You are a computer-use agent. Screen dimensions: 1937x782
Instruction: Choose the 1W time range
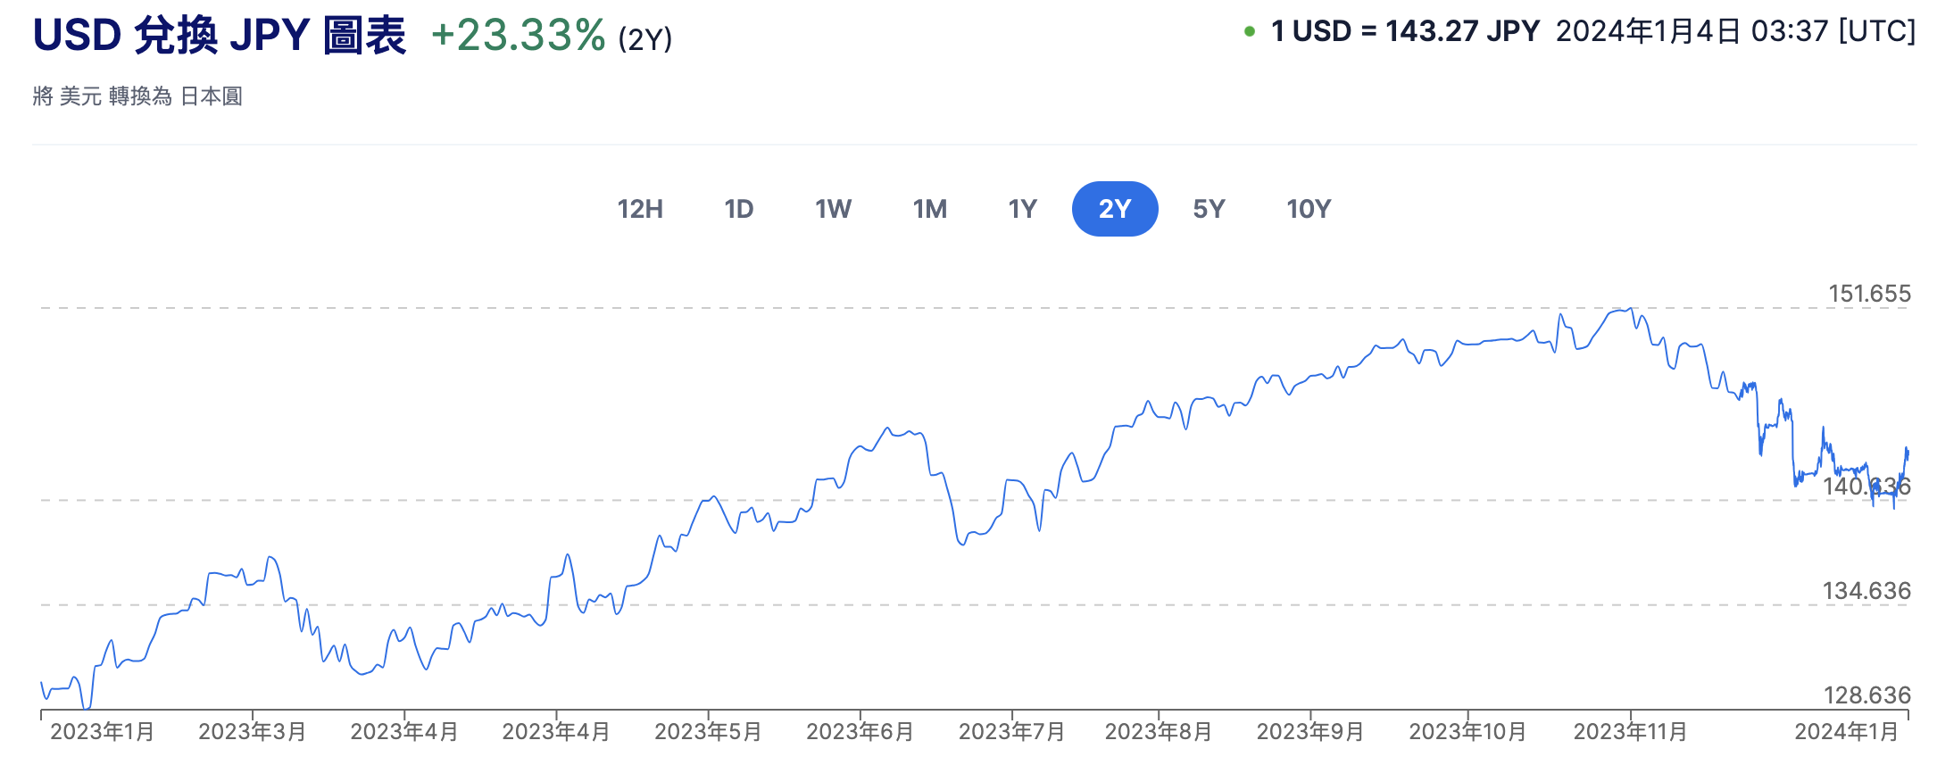(x=833, y=209)
